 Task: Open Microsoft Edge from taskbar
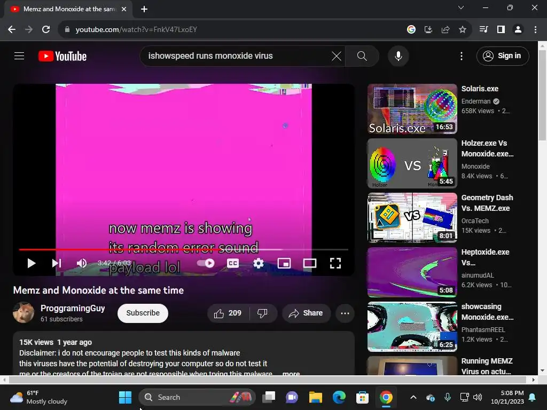tap(339, 397)
